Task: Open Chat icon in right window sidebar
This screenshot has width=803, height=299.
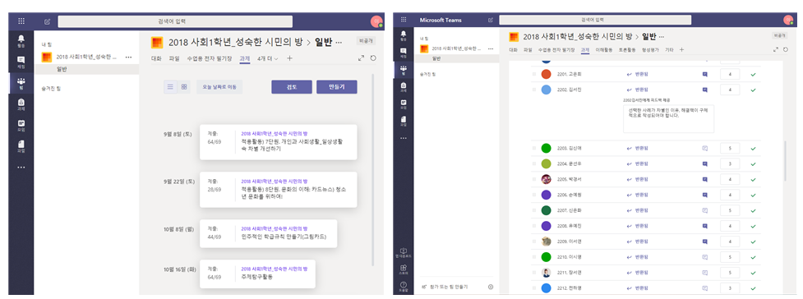Action: point(404,53)
